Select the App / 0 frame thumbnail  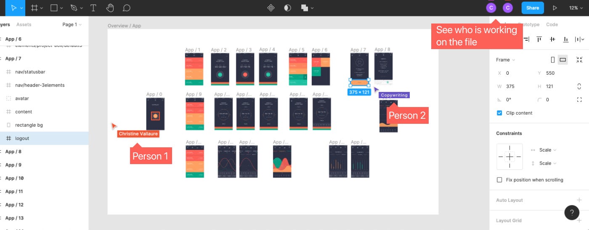tap(155, 114)
